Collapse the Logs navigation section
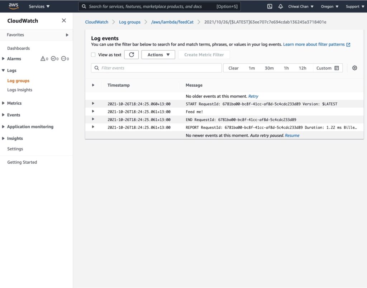Viewport: 367px width, 288px height. (3, 70)
